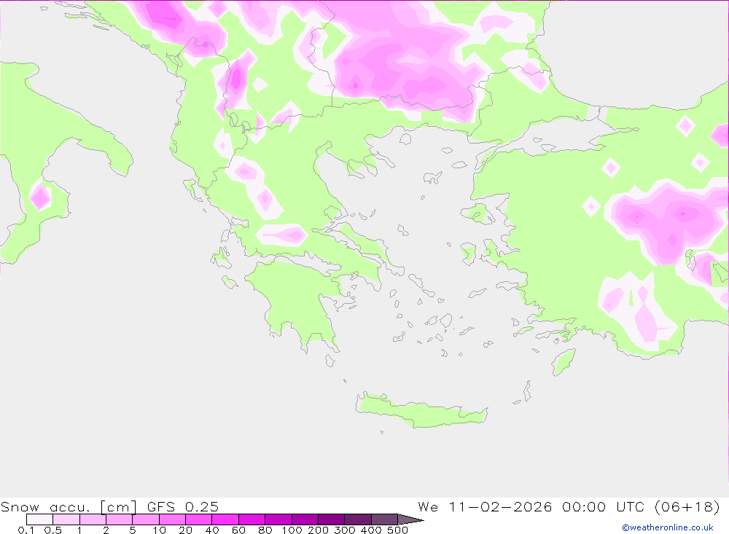729x534 pixels.
Task: Select the 20–40 cm legend swatch
Action: coord(199,519)
